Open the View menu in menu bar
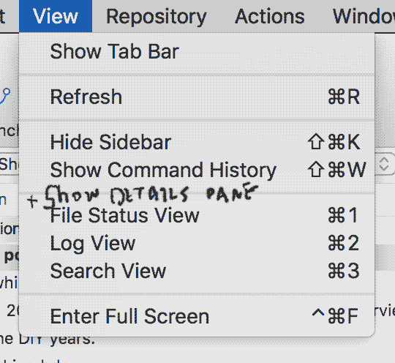This screenshot has width=395, height=363. point(56,16)
